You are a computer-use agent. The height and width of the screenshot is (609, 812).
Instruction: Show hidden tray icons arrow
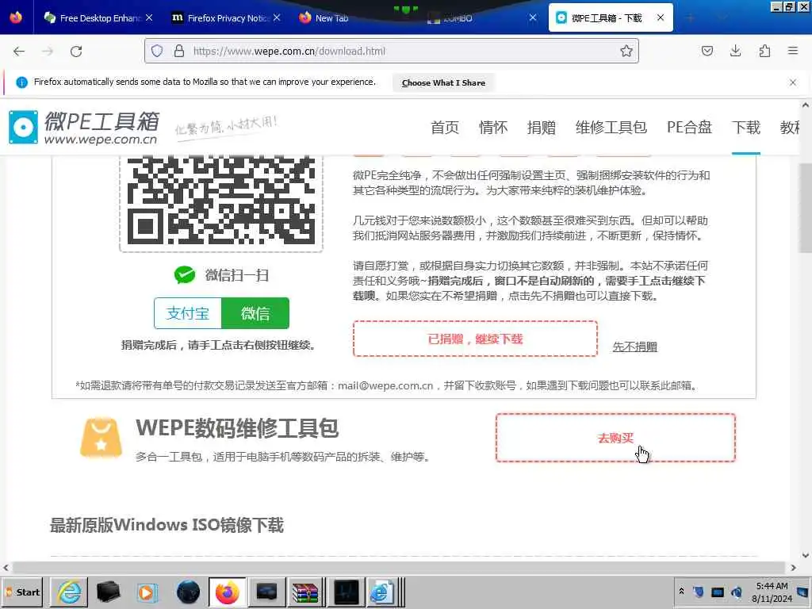(681, 592)
